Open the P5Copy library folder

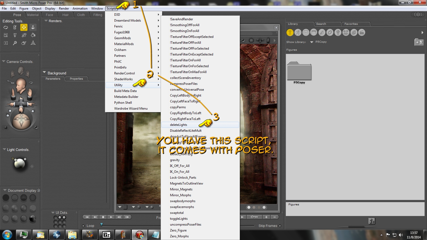coord(299,71)
